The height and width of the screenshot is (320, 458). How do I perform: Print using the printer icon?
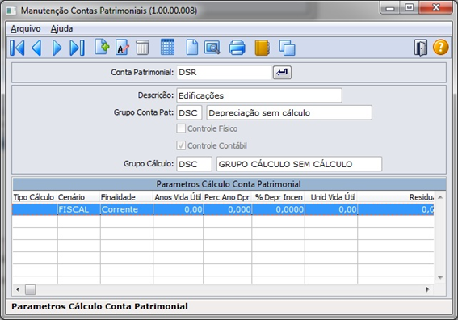tap(237, 48)
